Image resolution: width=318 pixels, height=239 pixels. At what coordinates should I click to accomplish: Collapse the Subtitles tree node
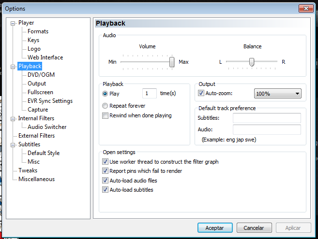pyautogui.click(x=13, y=145)
